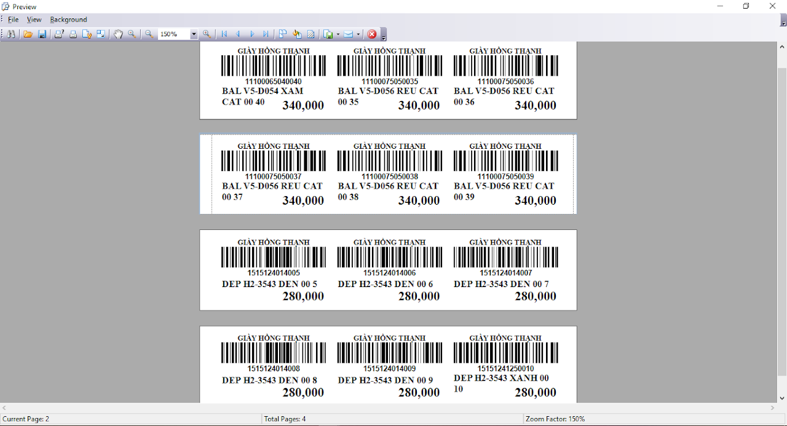Click barcode number 11100075050037
Screen dimensions: 787x426
tap(274, 176)
